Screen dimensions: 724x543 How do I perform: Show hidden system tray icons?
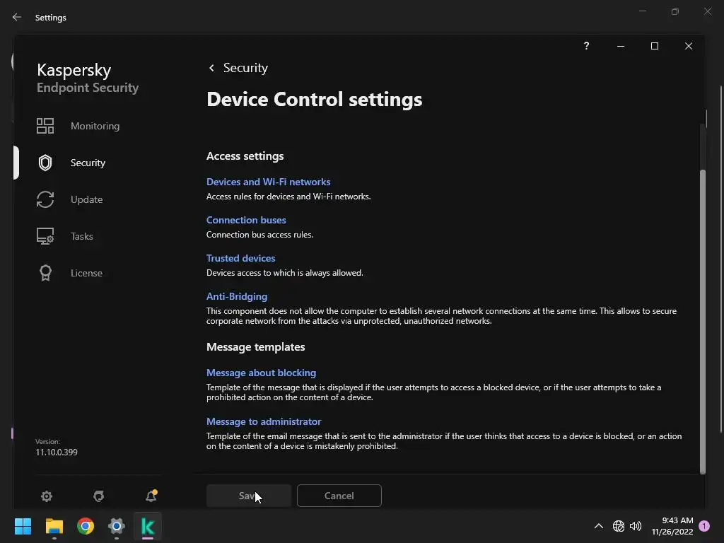tap(598, 526)
